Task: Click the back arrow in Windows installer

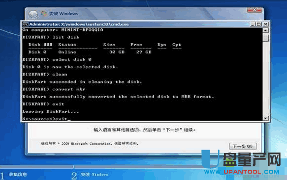Action: click(33, 14)
